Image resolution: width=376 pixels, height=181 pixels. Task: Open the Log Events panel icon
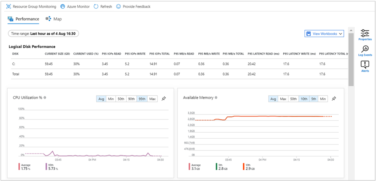(365, 49)
